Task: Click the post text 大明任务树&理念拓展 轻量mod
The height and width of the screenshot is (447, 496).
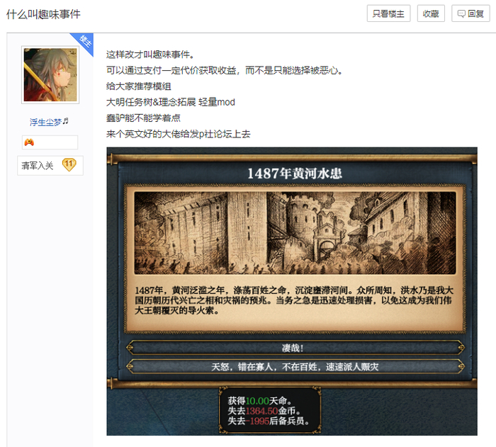Action: [171, 102]
